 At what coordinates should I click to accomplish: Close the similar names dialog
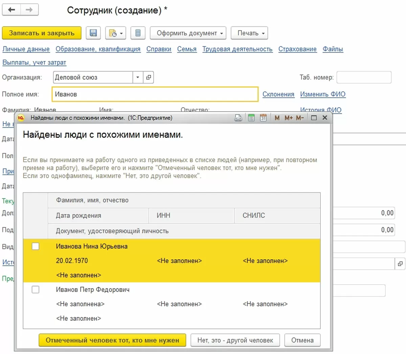click(325, 118)
